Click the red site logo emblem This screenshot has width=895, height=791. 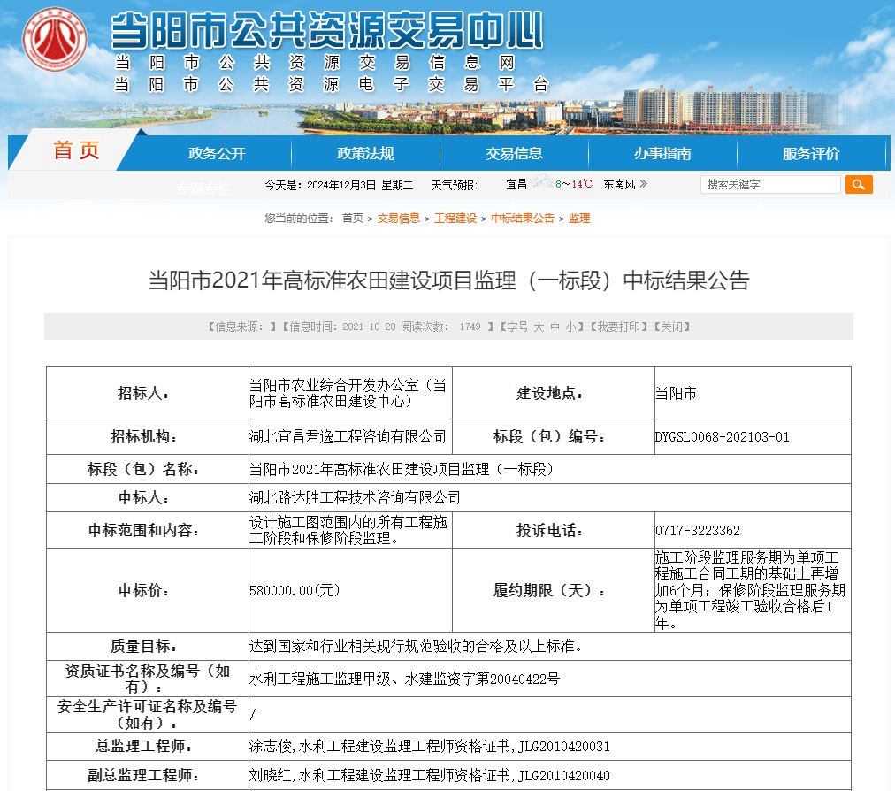click(54, 38)
